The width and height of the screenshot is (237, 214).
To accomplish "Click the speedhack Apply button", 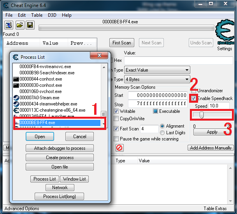I will pyautogui.click(x=212, y=132).
